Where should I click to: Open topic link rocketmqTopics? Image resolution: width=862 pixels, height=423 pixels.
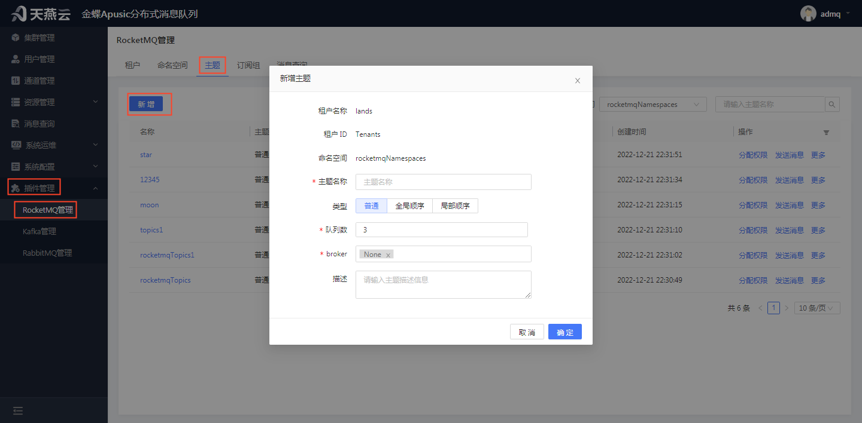pos(165,280)
